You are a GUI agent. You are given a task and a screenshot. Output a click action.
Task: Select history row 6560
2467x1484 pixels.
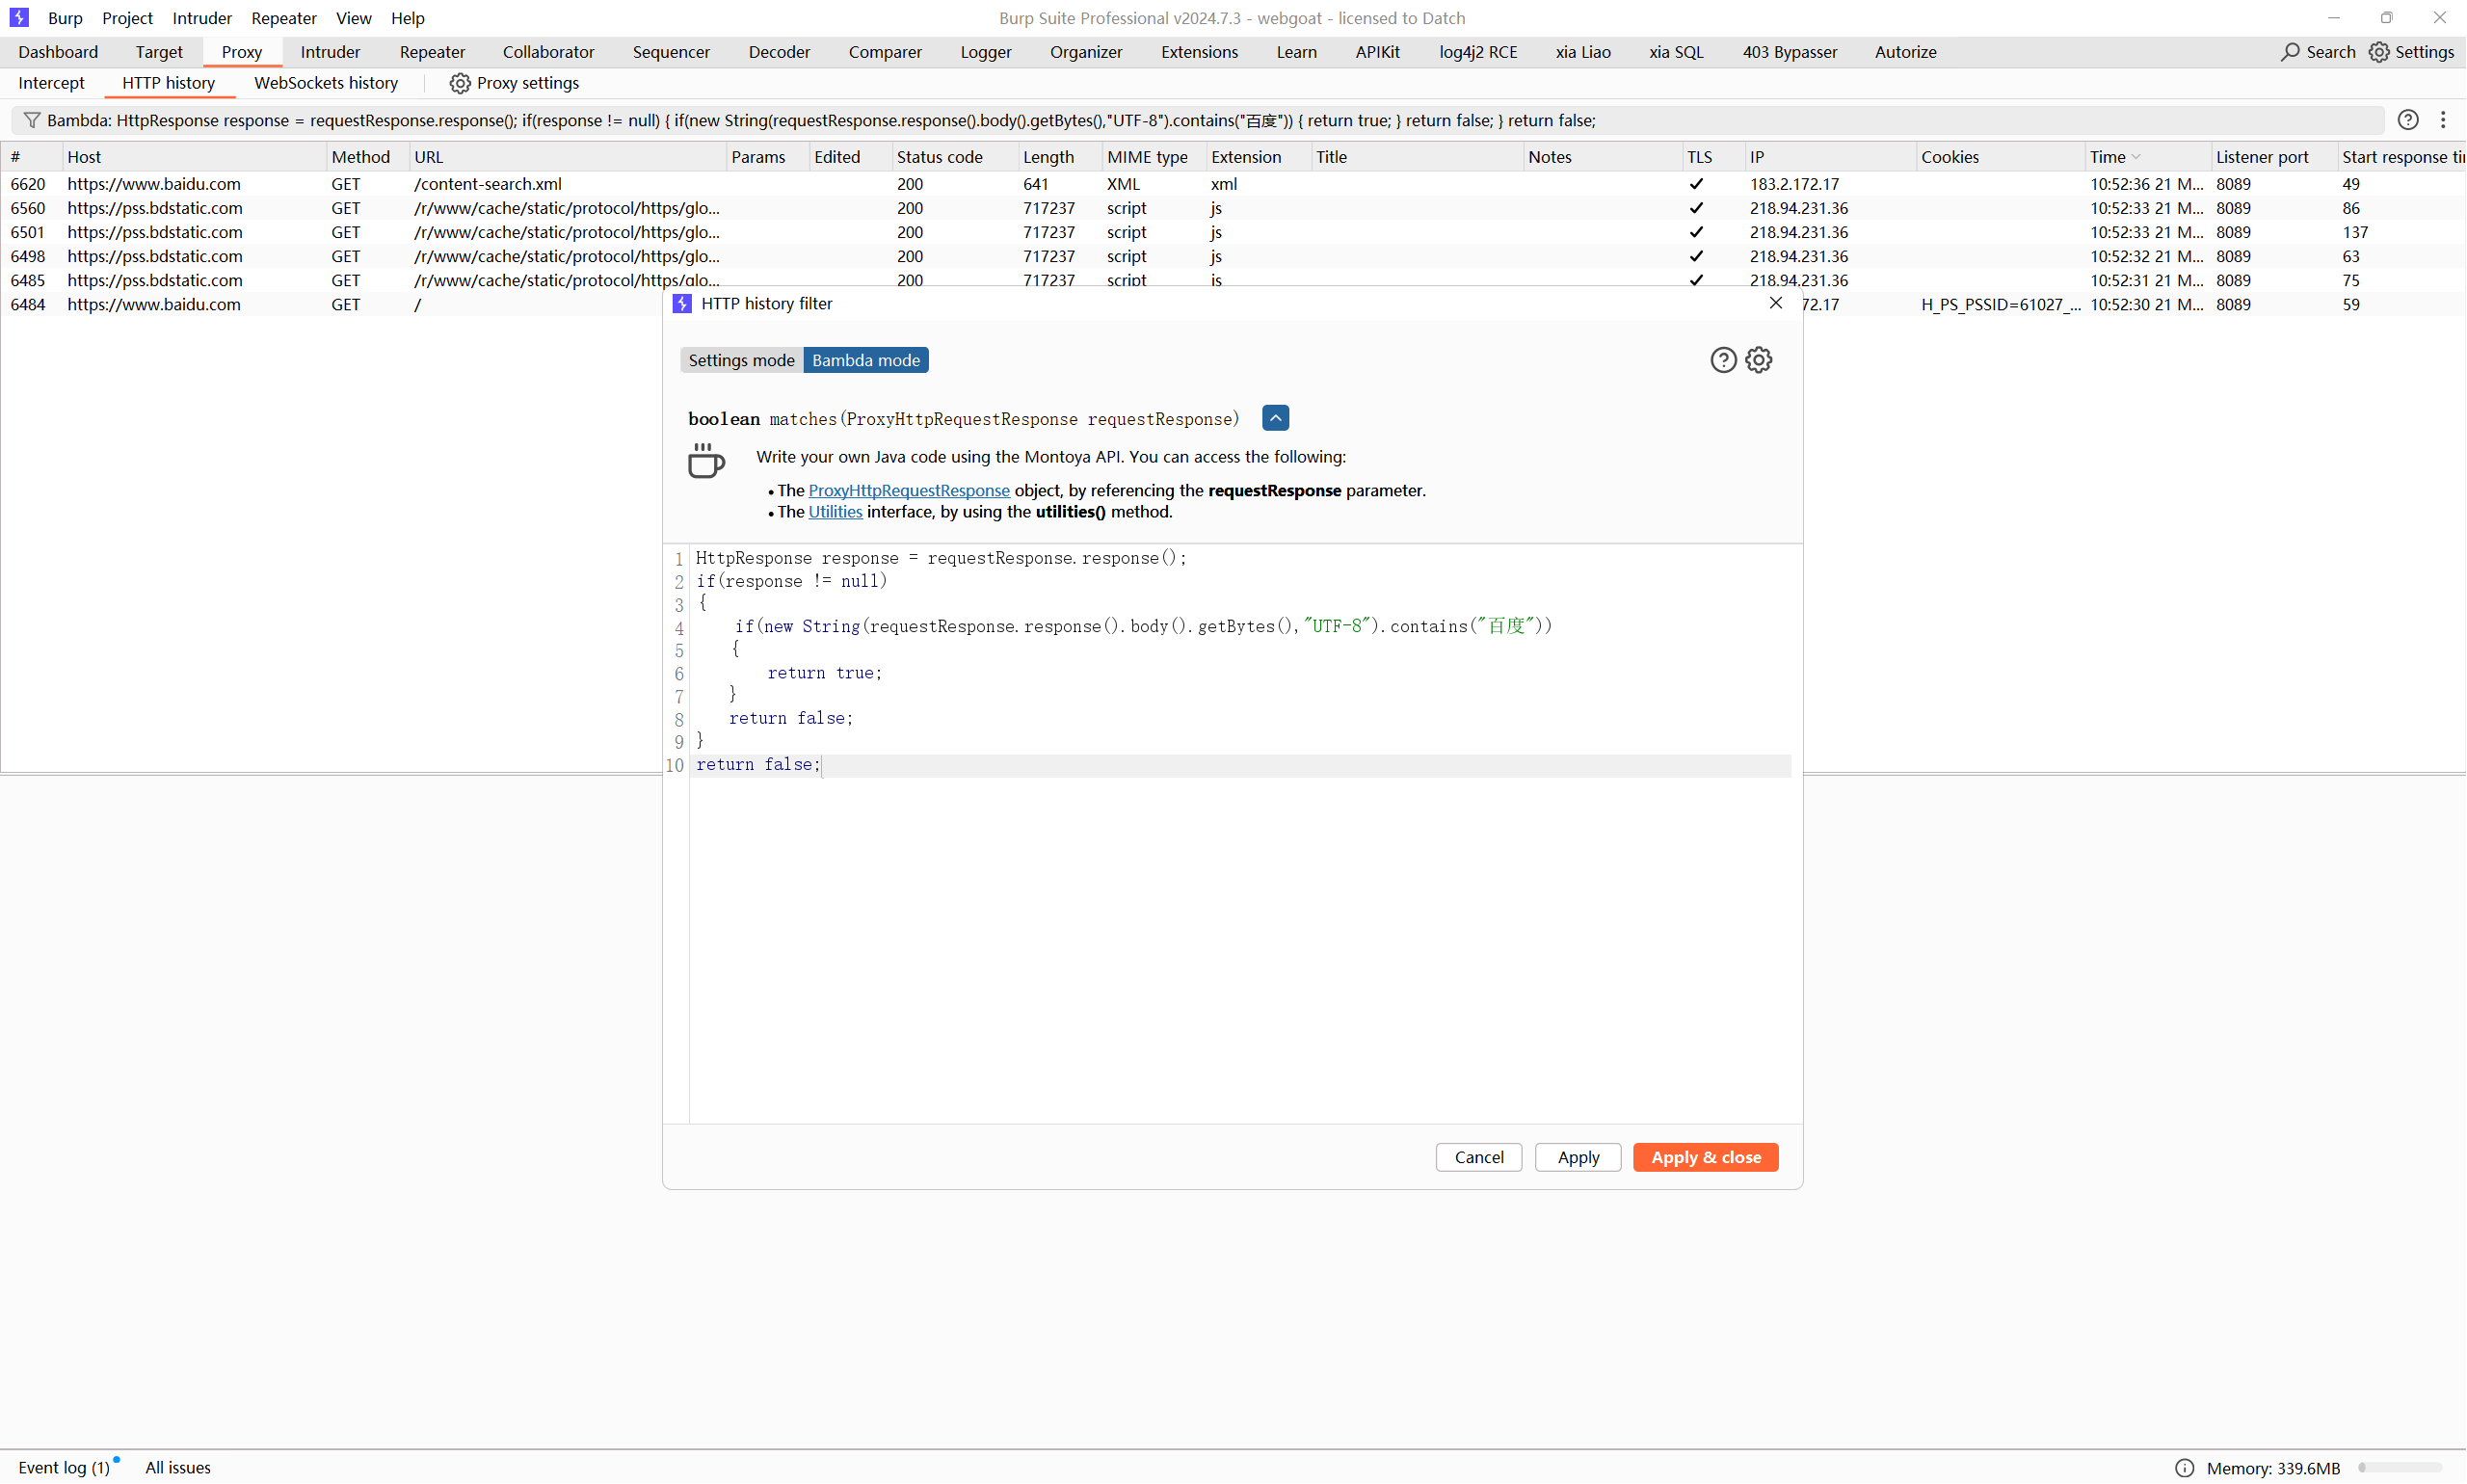click(x=1233, y=208)
